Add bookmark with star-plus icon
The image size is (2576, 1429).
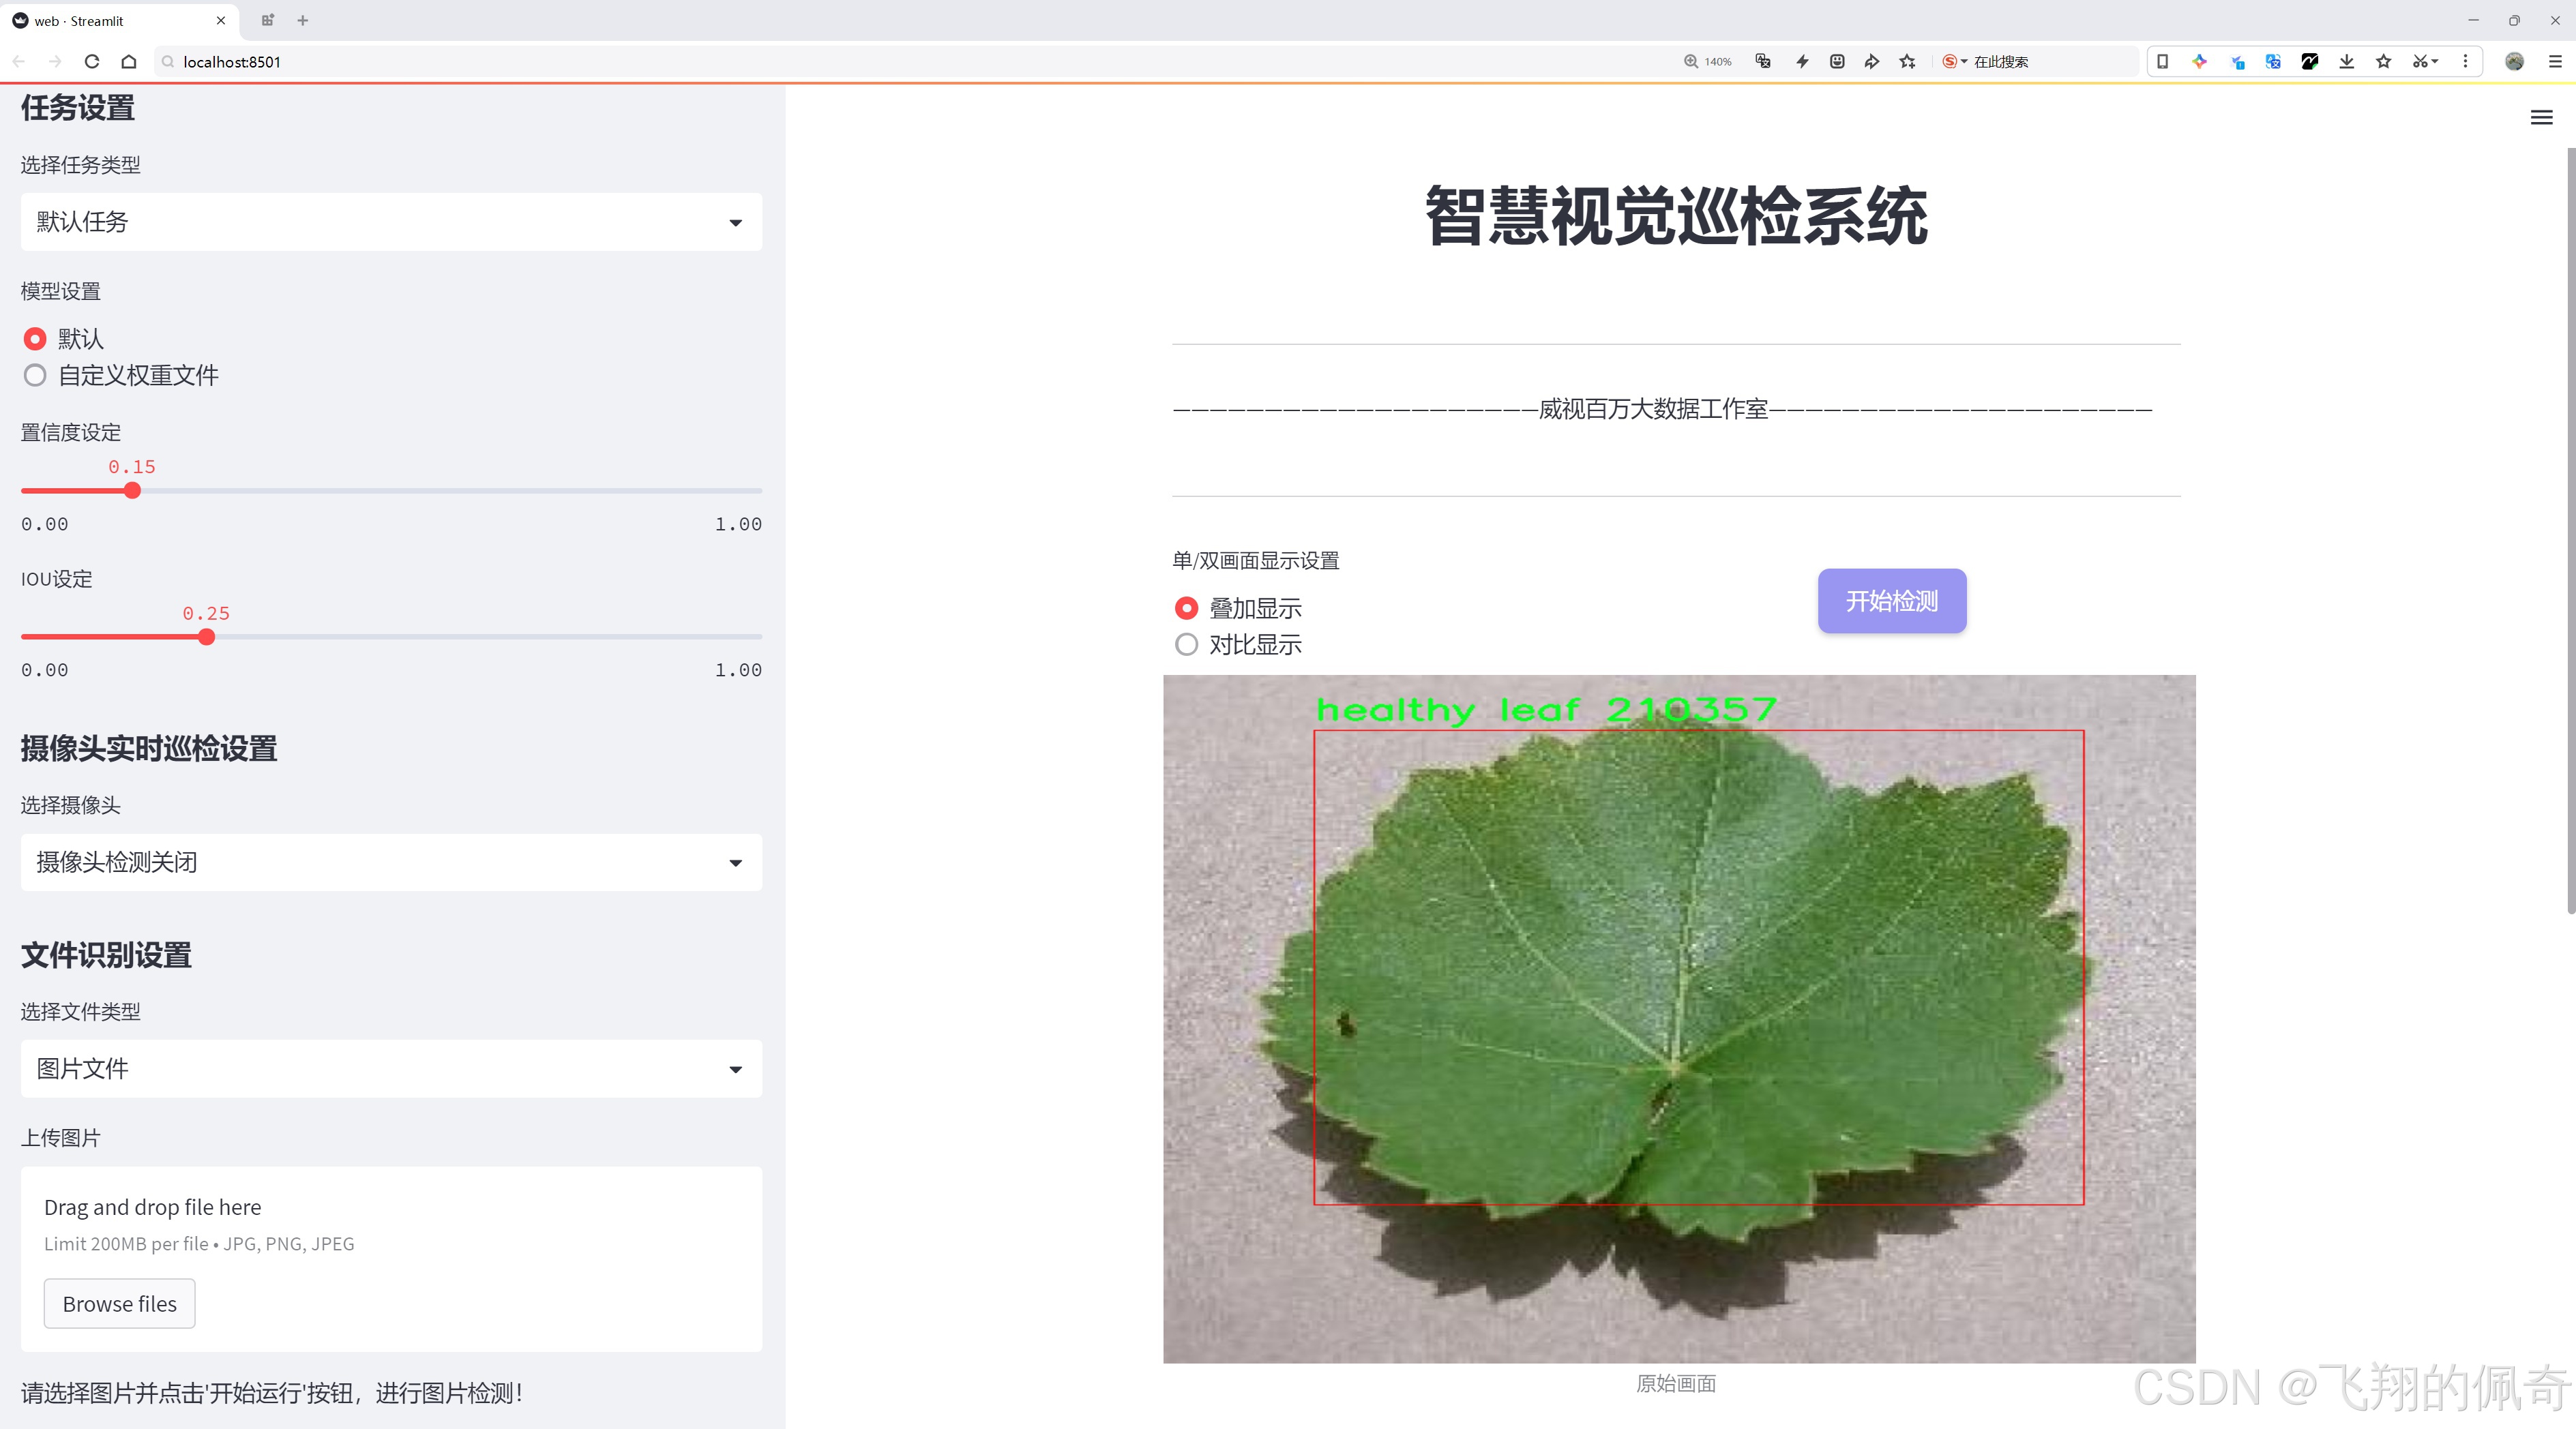point(1908,62)
